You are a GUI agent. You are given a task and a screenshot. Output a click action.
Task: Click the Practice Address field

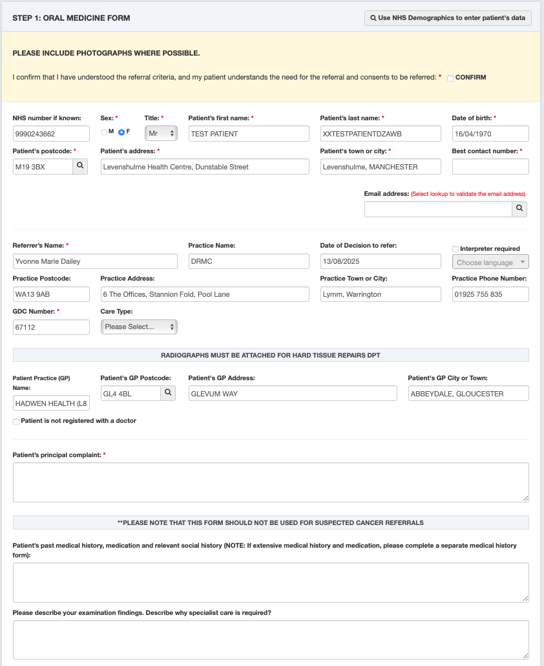(205, 294)
